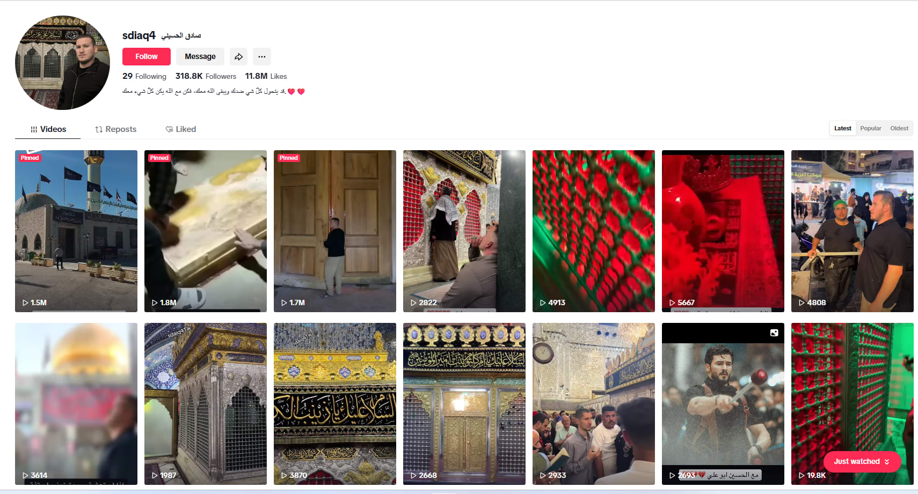The width and height of the screenshot is (918, 494).
Task: Expand the Just watched chevron button
Action: (886, 462)
